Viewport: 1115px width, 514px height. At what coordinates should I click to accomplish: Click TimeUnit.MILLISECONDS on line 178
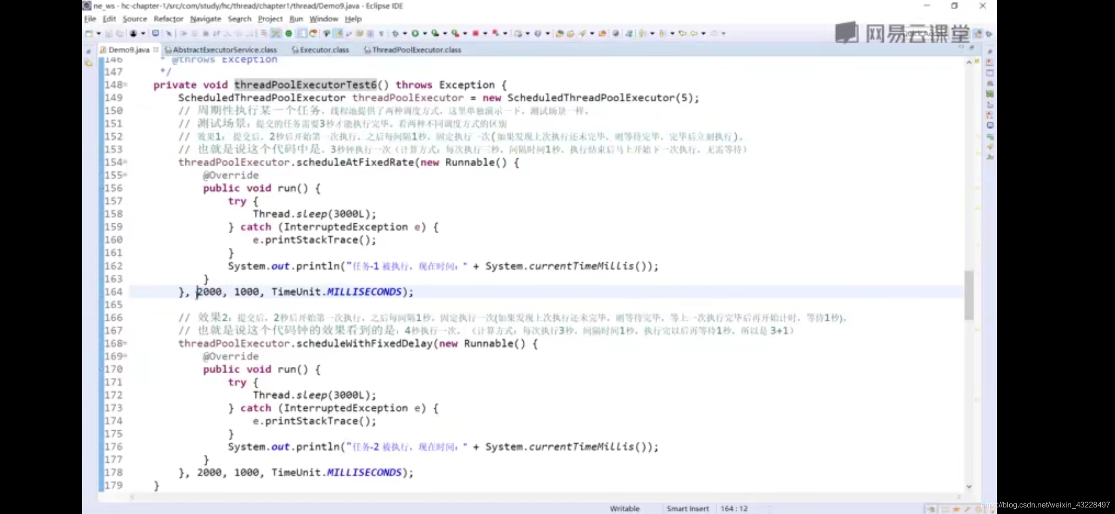(x=337, y=473)
